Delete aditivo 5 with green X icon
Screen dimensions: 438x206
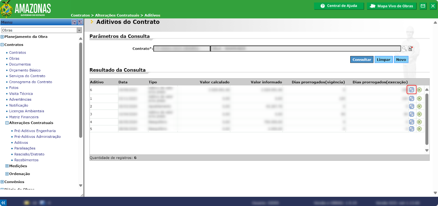point(419,129)
